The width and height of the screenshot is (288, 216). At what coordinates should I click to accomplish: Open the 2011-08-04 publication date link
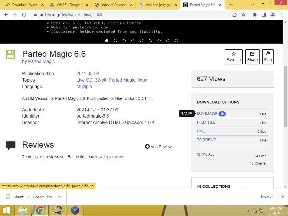[88, 73]
